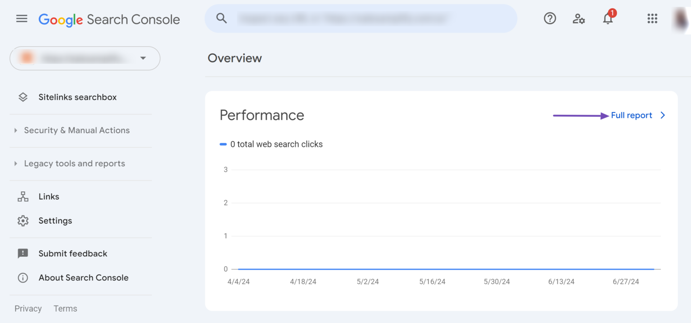Click the Settings gear icon in sidebar
The image size is (691, 323).
click(x=23, y=221)
